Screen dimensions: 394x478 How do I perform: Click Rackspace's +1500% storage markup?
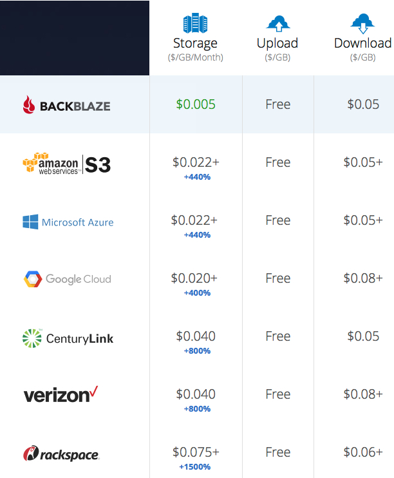195,467
